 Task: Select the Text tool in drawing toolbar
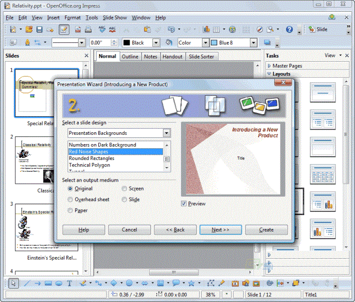(x=69, y=283)
